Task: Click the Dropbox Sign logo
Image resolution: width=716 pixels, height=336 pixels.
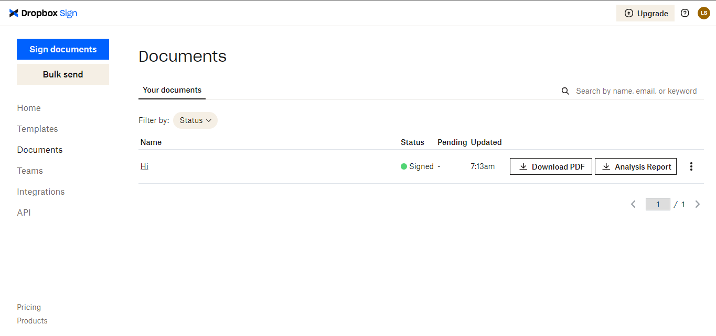Action: (x=43, y=13)
